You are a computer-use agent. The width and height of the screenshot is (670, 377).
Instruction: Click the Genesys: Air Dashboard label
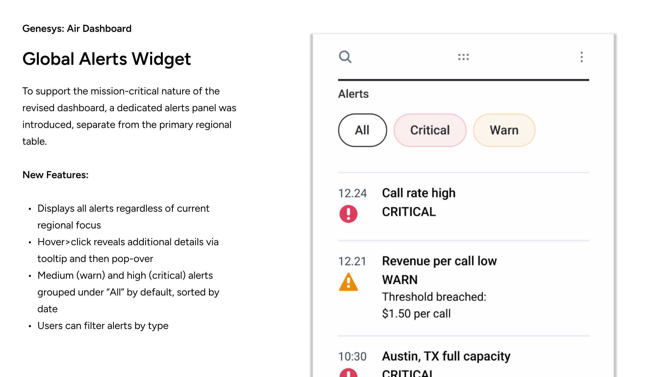click(x=77, y=28)
